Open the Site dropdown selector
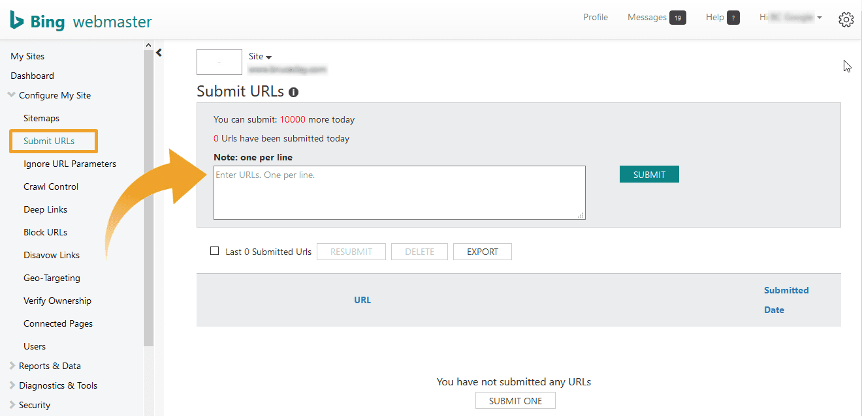 click(x=260, y=57)
